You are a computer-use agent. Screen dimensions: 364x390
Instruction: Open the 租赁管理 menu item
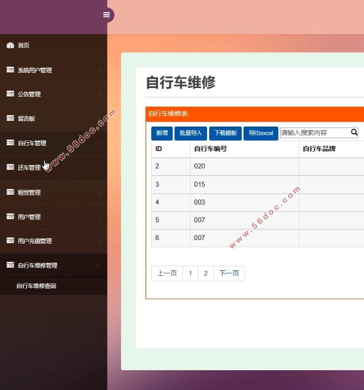54,193
